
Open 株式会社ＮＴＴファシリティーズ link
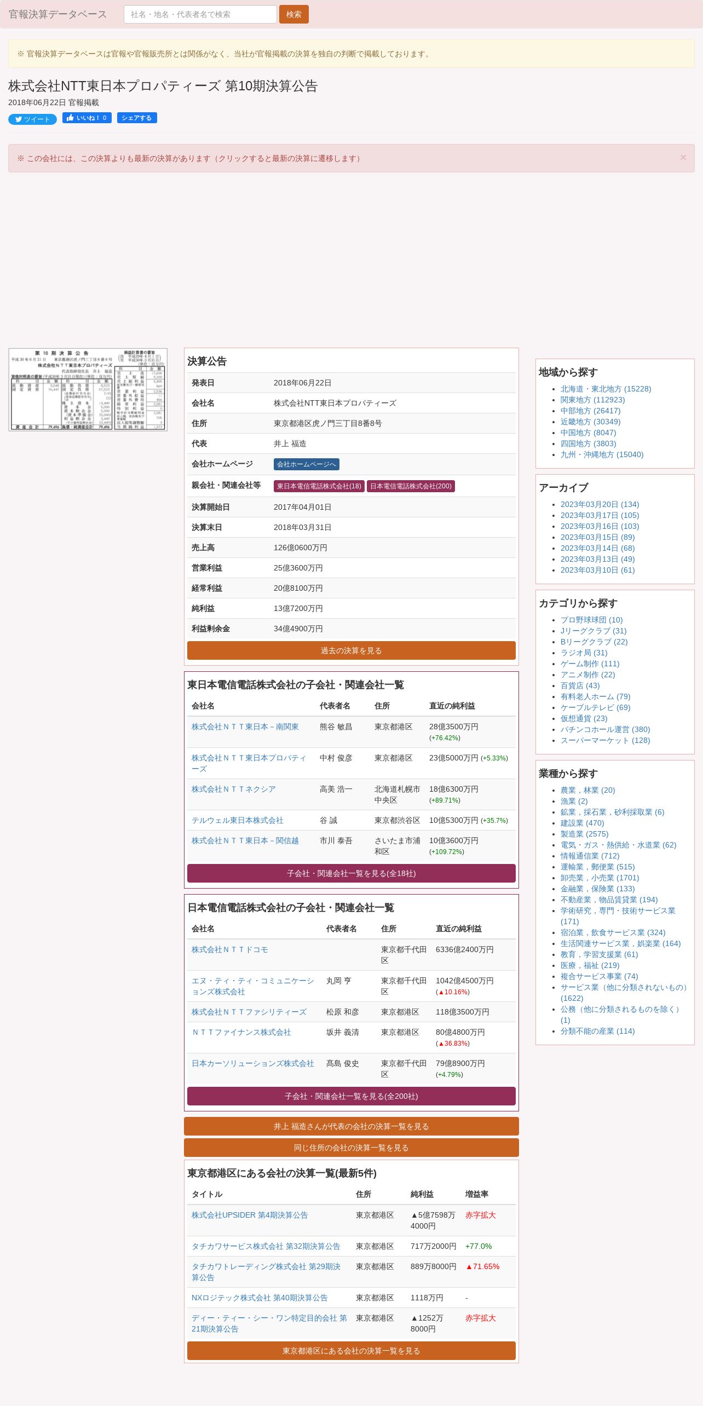click(249, 1012)
